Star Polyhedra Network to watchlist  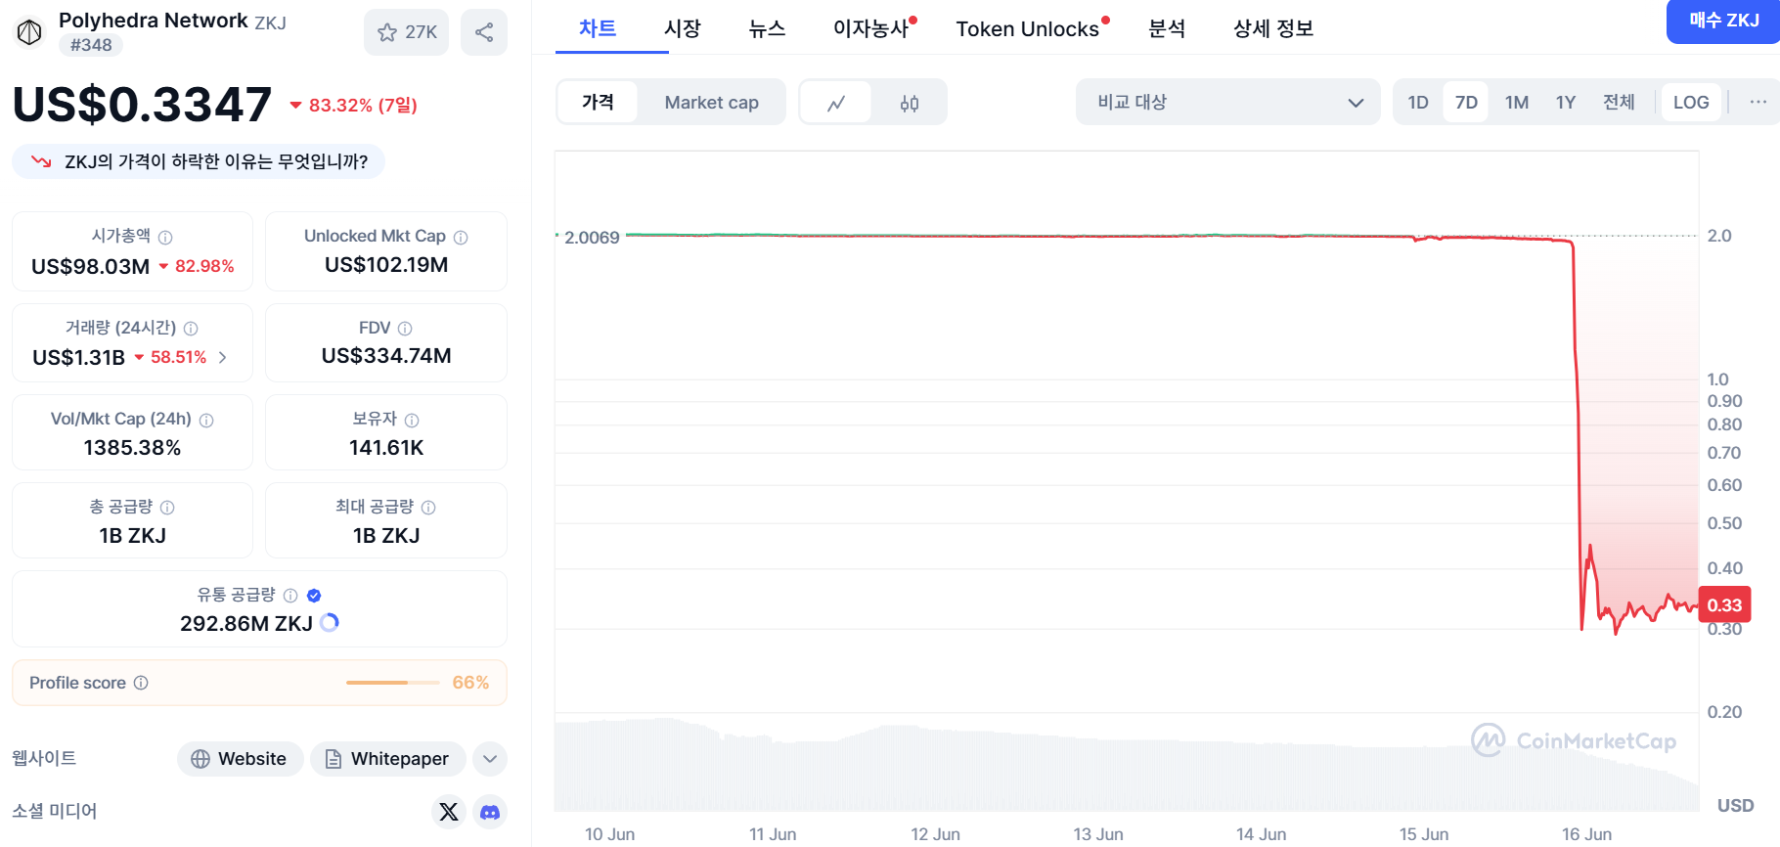pos(406,32)
